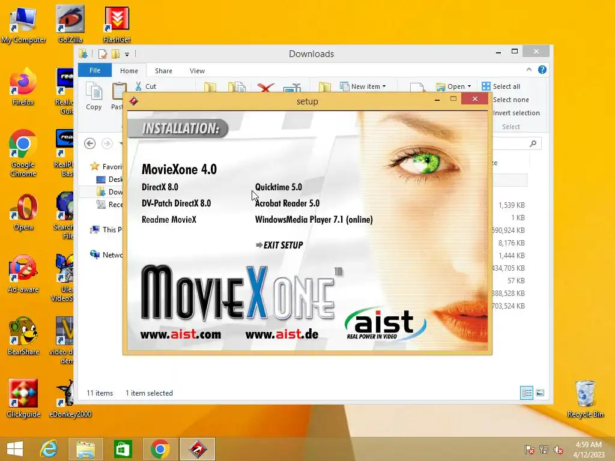The width and height of the screenshot is (615, 461).
Task: Visit www.aist.de link in setup
Action: [x=282, y=334]
